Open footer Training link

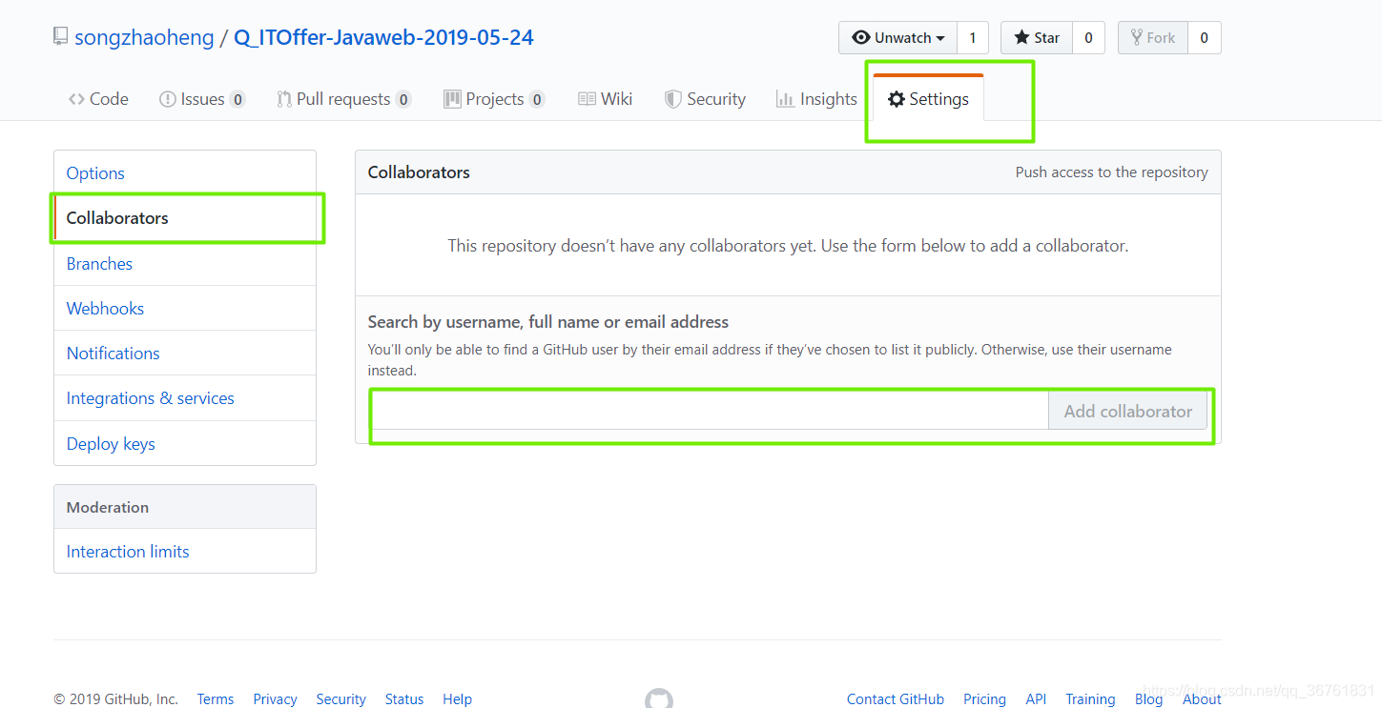coord(1090,699)
